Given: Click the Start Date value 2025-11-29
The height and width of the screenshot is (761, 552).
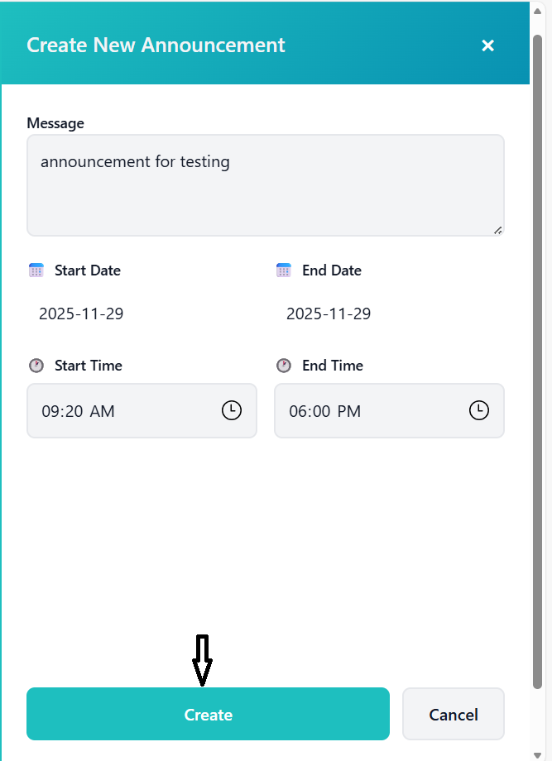Looking at the screenshot, I should point(81,313).
